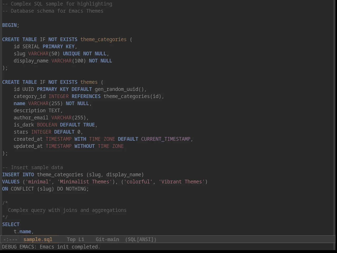
Task: Click the theme_categories table name in first CREATE TABLE
Action: pyautogui.click(x=103, y=39)
